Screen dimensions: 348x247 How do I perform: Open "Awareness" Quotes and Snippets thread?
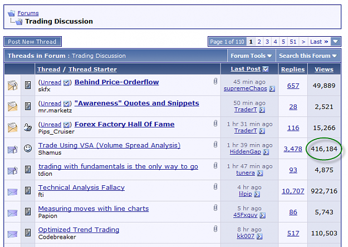tap(137, 103)
